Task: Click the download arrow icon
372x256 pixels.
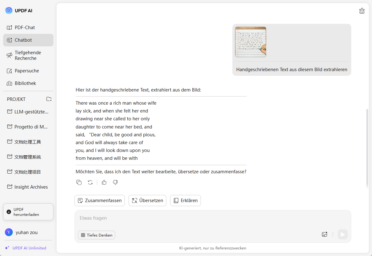Action: click(x=9, y=212)
